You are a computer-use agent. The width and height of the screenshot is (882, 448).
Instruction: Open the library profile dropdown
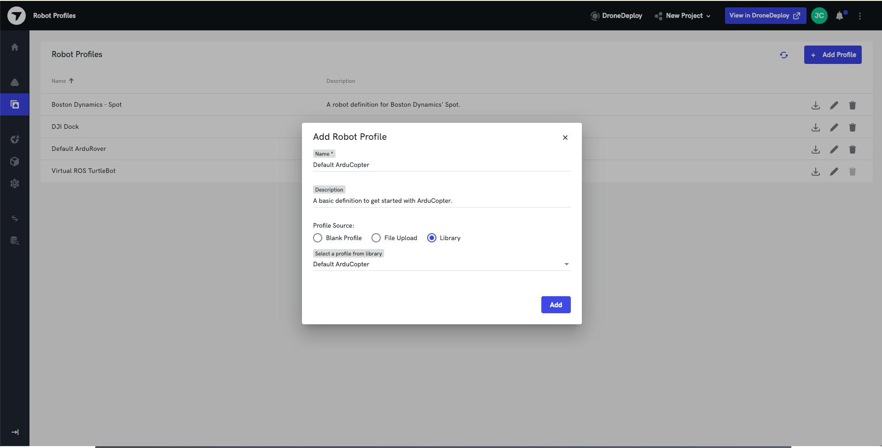[x=441, y=264]
